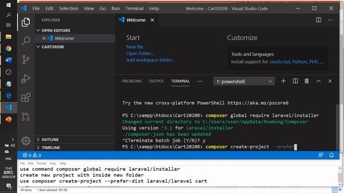
Task: Launch Chrome from the taskbar
Action: pos(9,49)
